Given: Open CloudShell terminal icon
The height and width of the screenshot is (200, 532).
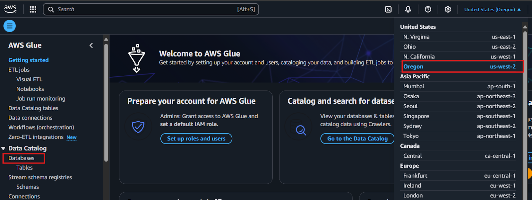Looking at the screenshot, I should pyautogui.click(x=388, y=9).
